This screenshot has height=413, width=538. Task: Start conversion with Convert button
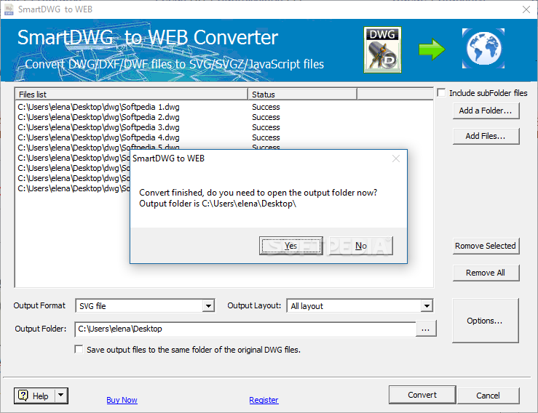pos(422,395)
